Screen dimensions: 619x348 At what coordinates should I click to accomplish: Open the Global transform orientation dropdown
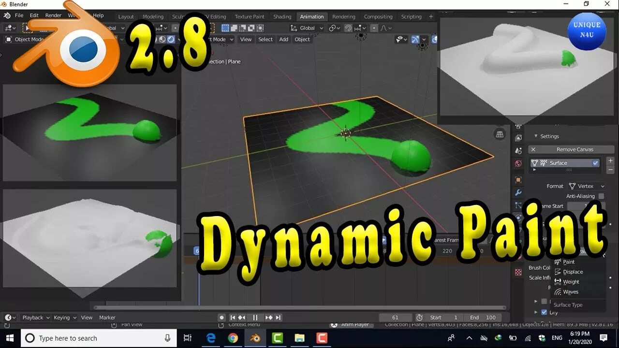click(x=307, y=28)
